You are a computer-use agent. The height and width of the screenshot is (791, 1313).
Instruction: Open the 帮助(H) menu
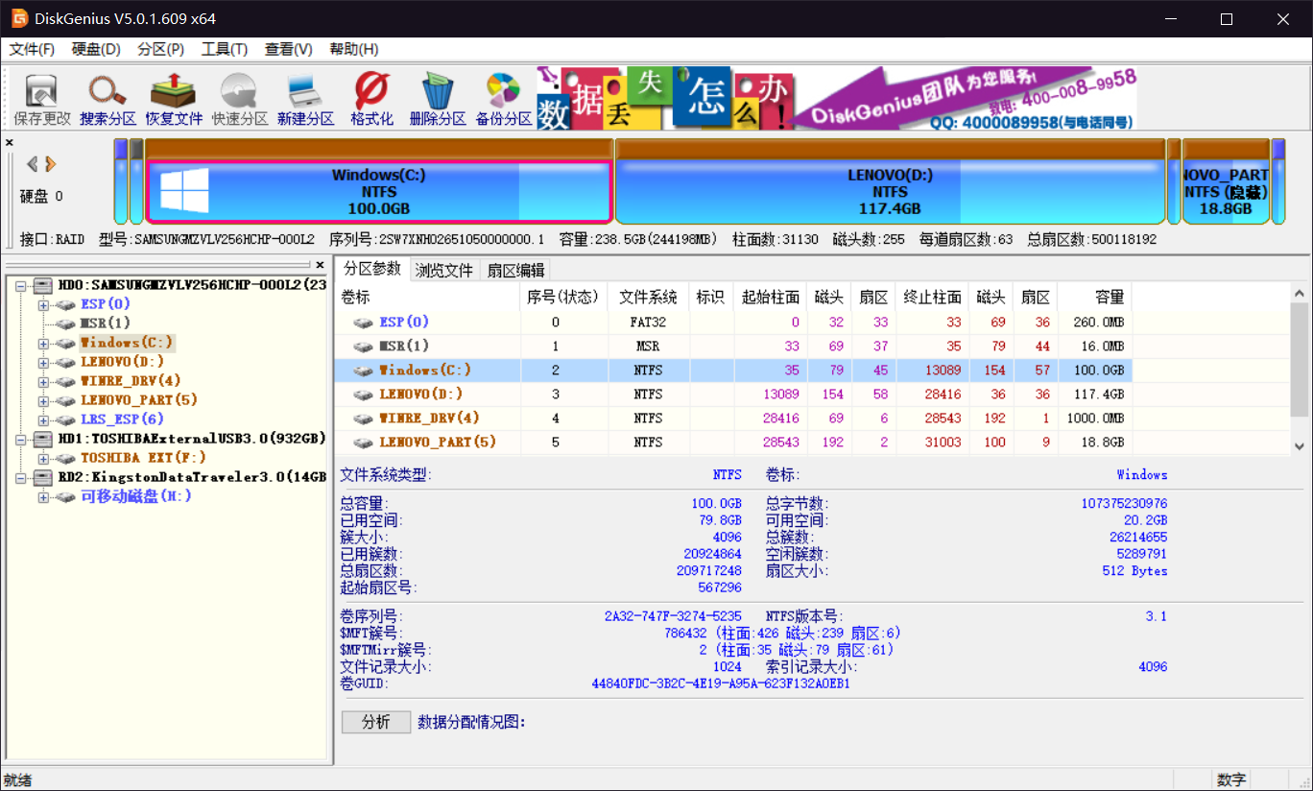[x=353, y=49]
